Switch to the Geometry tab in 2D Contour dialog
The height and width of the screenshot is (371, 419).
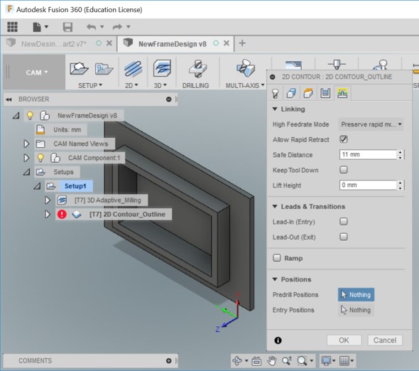pos(291,93)
